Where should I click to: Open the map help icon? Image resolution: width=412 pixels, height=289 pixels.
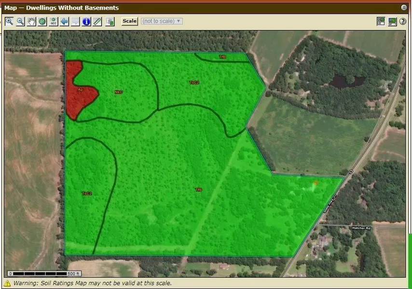pyautogui.click(x=402, y=22)
